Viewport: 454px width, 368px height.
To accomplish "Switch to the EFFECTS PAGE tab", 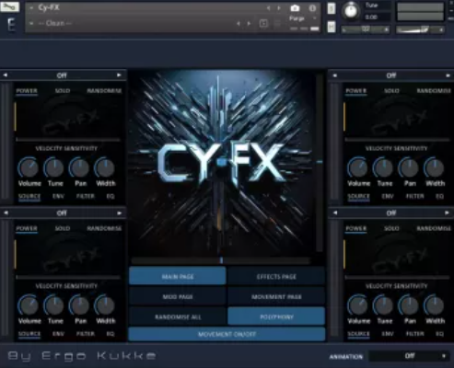I will pyautogui.click(x=276, y=277).
